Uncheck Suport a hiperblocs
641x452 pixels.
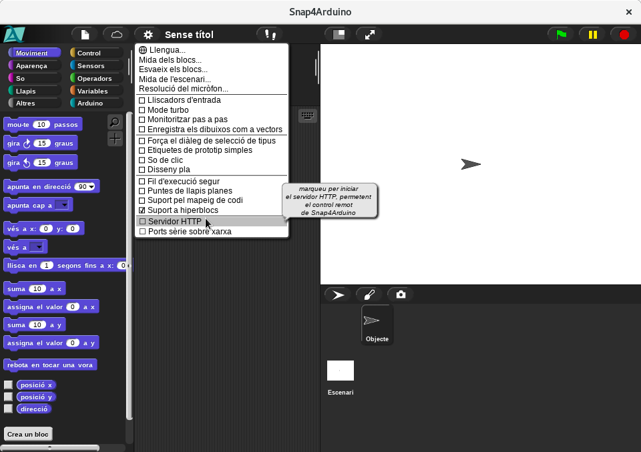(x=142, y=210)
